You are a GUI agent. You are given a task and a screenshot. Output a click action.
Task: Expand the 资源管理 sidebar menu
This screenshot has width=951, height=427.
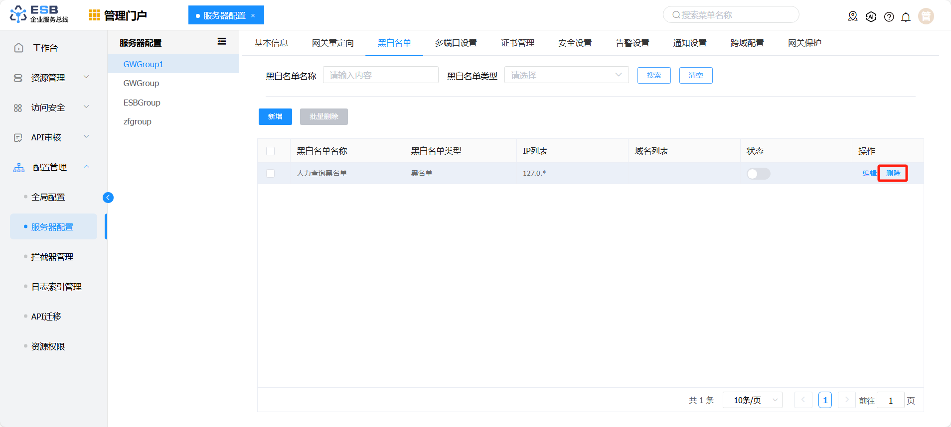(50, 78)
